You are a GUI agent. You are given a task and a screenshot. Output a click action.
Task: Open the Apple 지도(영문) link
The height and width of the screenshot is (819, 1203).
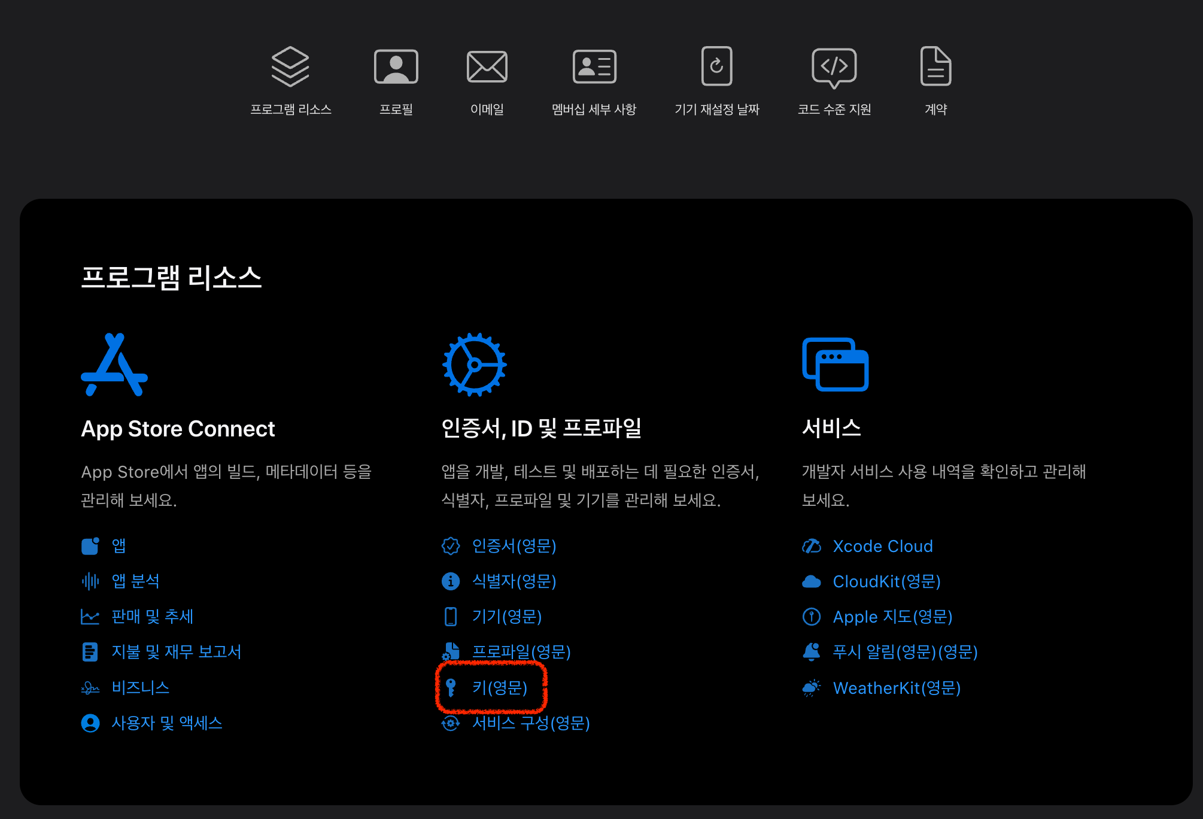[893, 617]
